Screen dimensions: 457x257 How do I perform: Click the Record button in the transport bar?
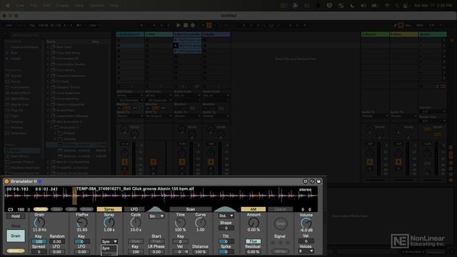(192, 26)
